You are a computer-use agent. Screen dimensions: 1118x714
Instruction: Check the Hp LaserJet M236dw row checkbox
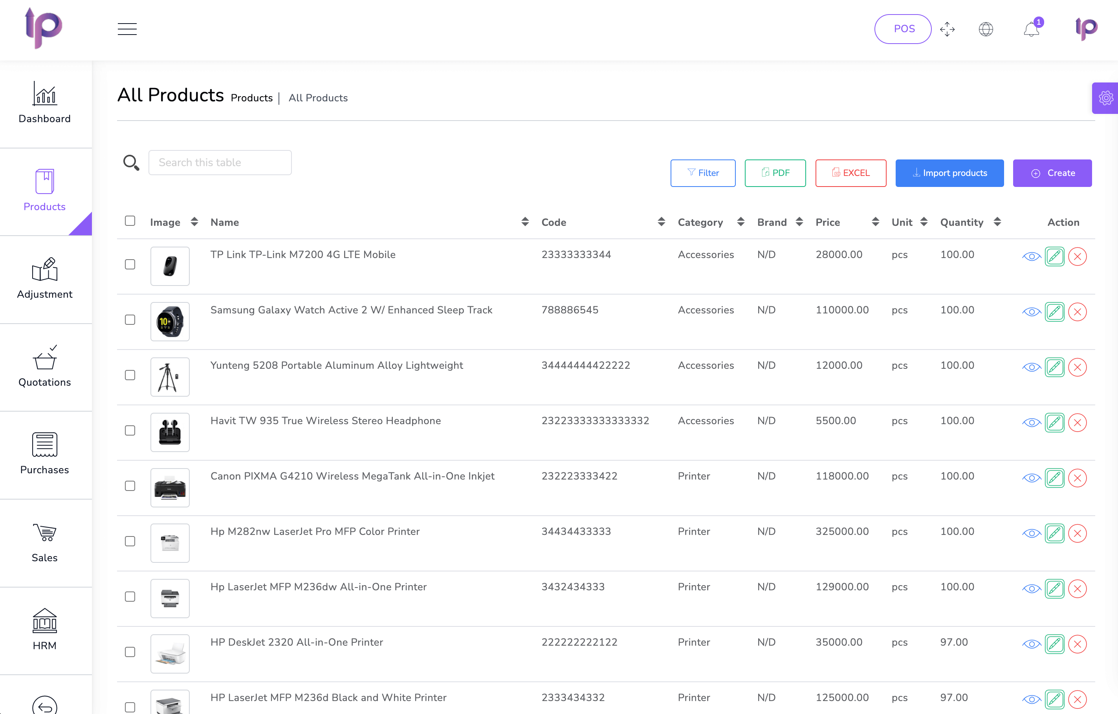tap(130, 596)
